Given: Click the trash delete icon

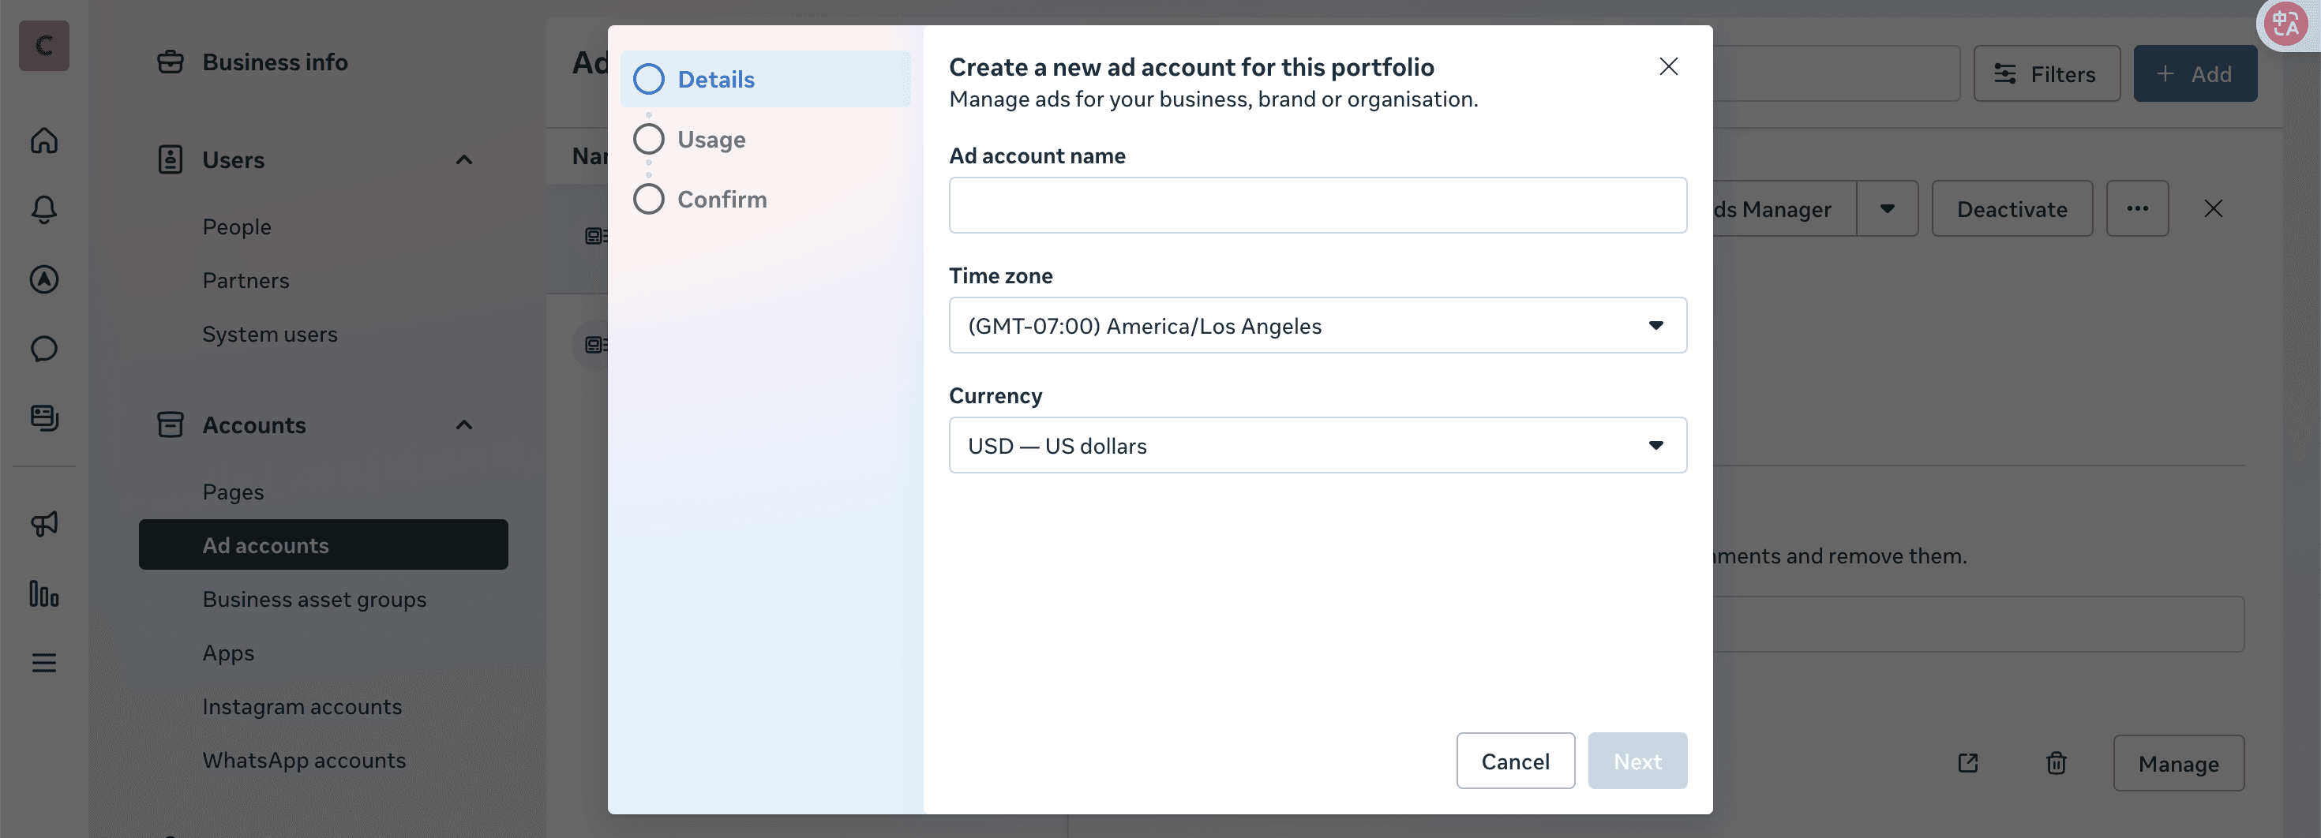Looking at the screenshot, I should [x=2055, y=763].
